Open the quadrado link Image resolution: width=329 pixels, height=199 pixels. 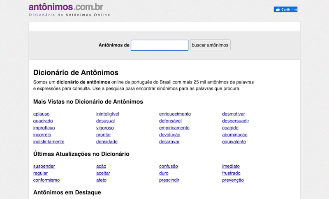(43, 121)
